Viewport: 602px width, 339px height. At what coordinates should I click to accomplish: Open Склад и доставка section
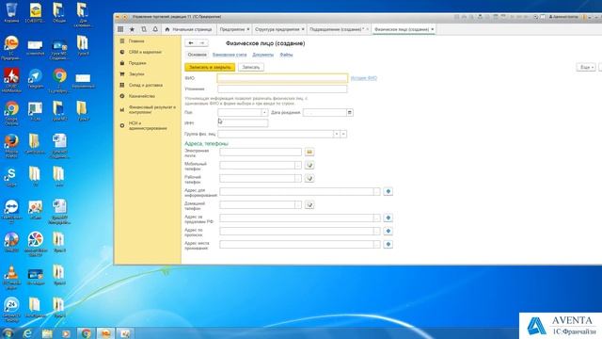(x=146, y=85)
